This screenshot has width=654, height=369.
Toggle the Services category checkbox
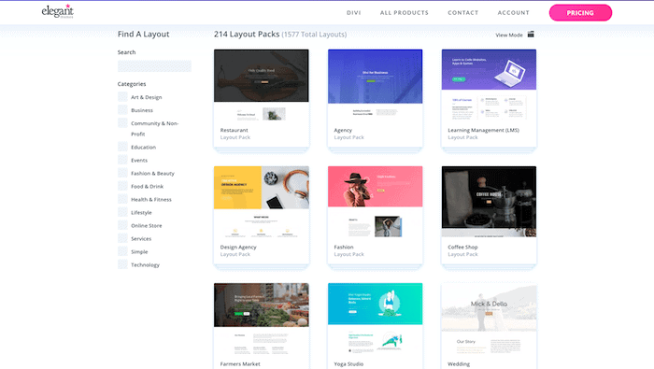[122, 238]
